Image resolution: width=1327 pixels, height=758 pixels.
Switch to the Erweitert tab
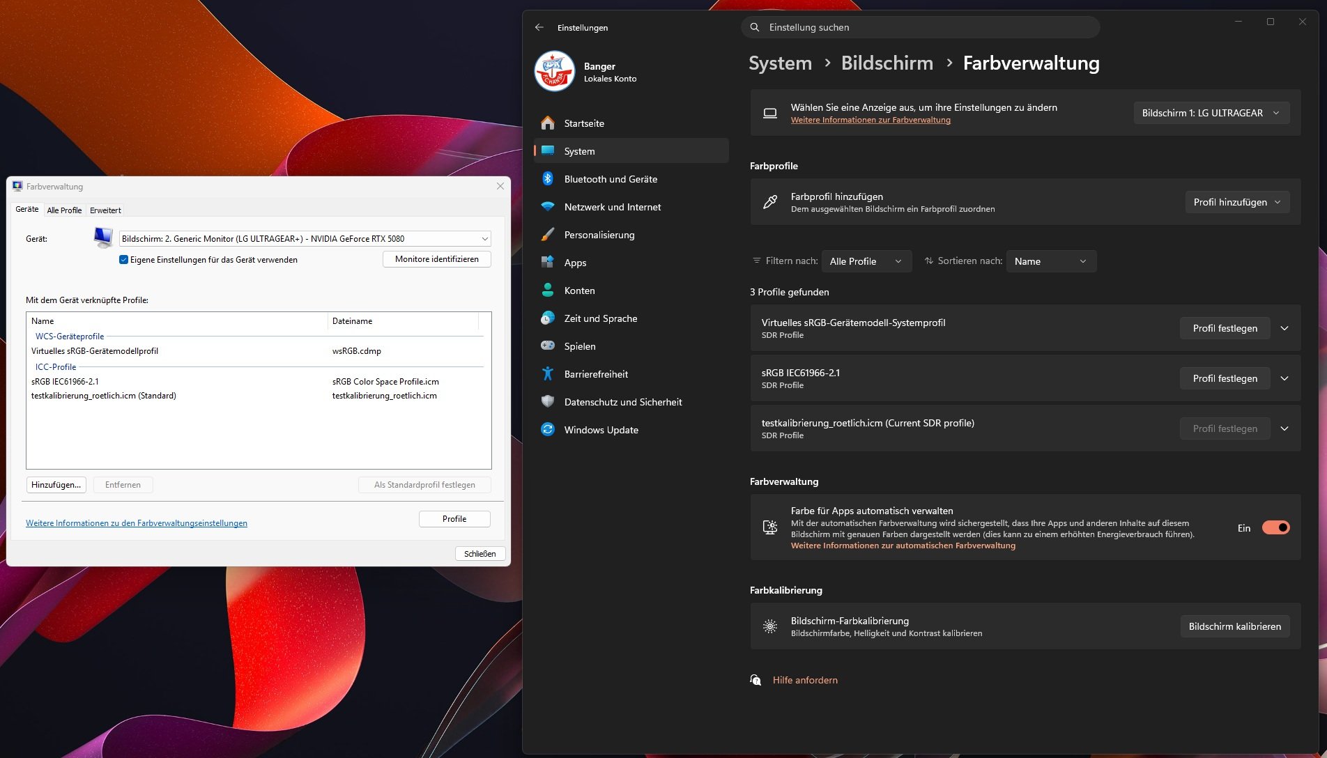[x=105, y=210]
